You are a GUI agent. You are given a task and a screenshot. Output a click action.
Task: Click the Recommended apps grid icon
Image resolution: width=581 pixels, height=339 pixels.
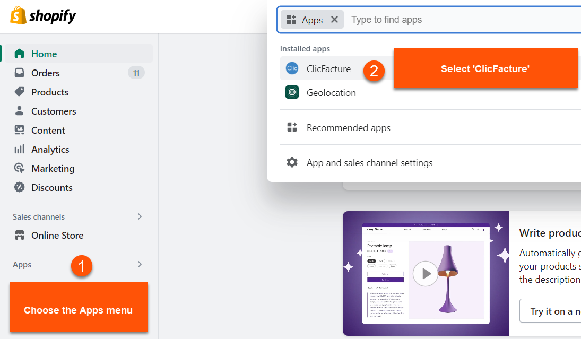click(x=292, y=127)
